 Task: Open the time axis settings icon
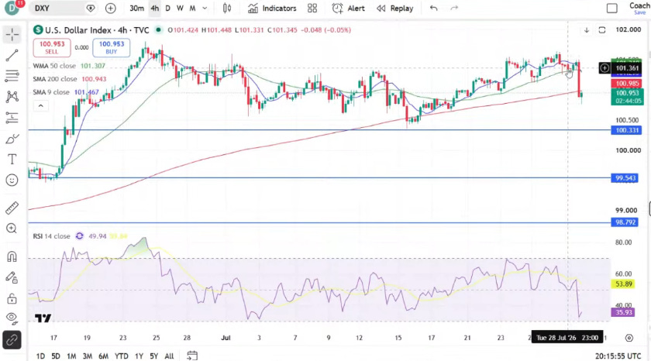(x=629, y=338)
